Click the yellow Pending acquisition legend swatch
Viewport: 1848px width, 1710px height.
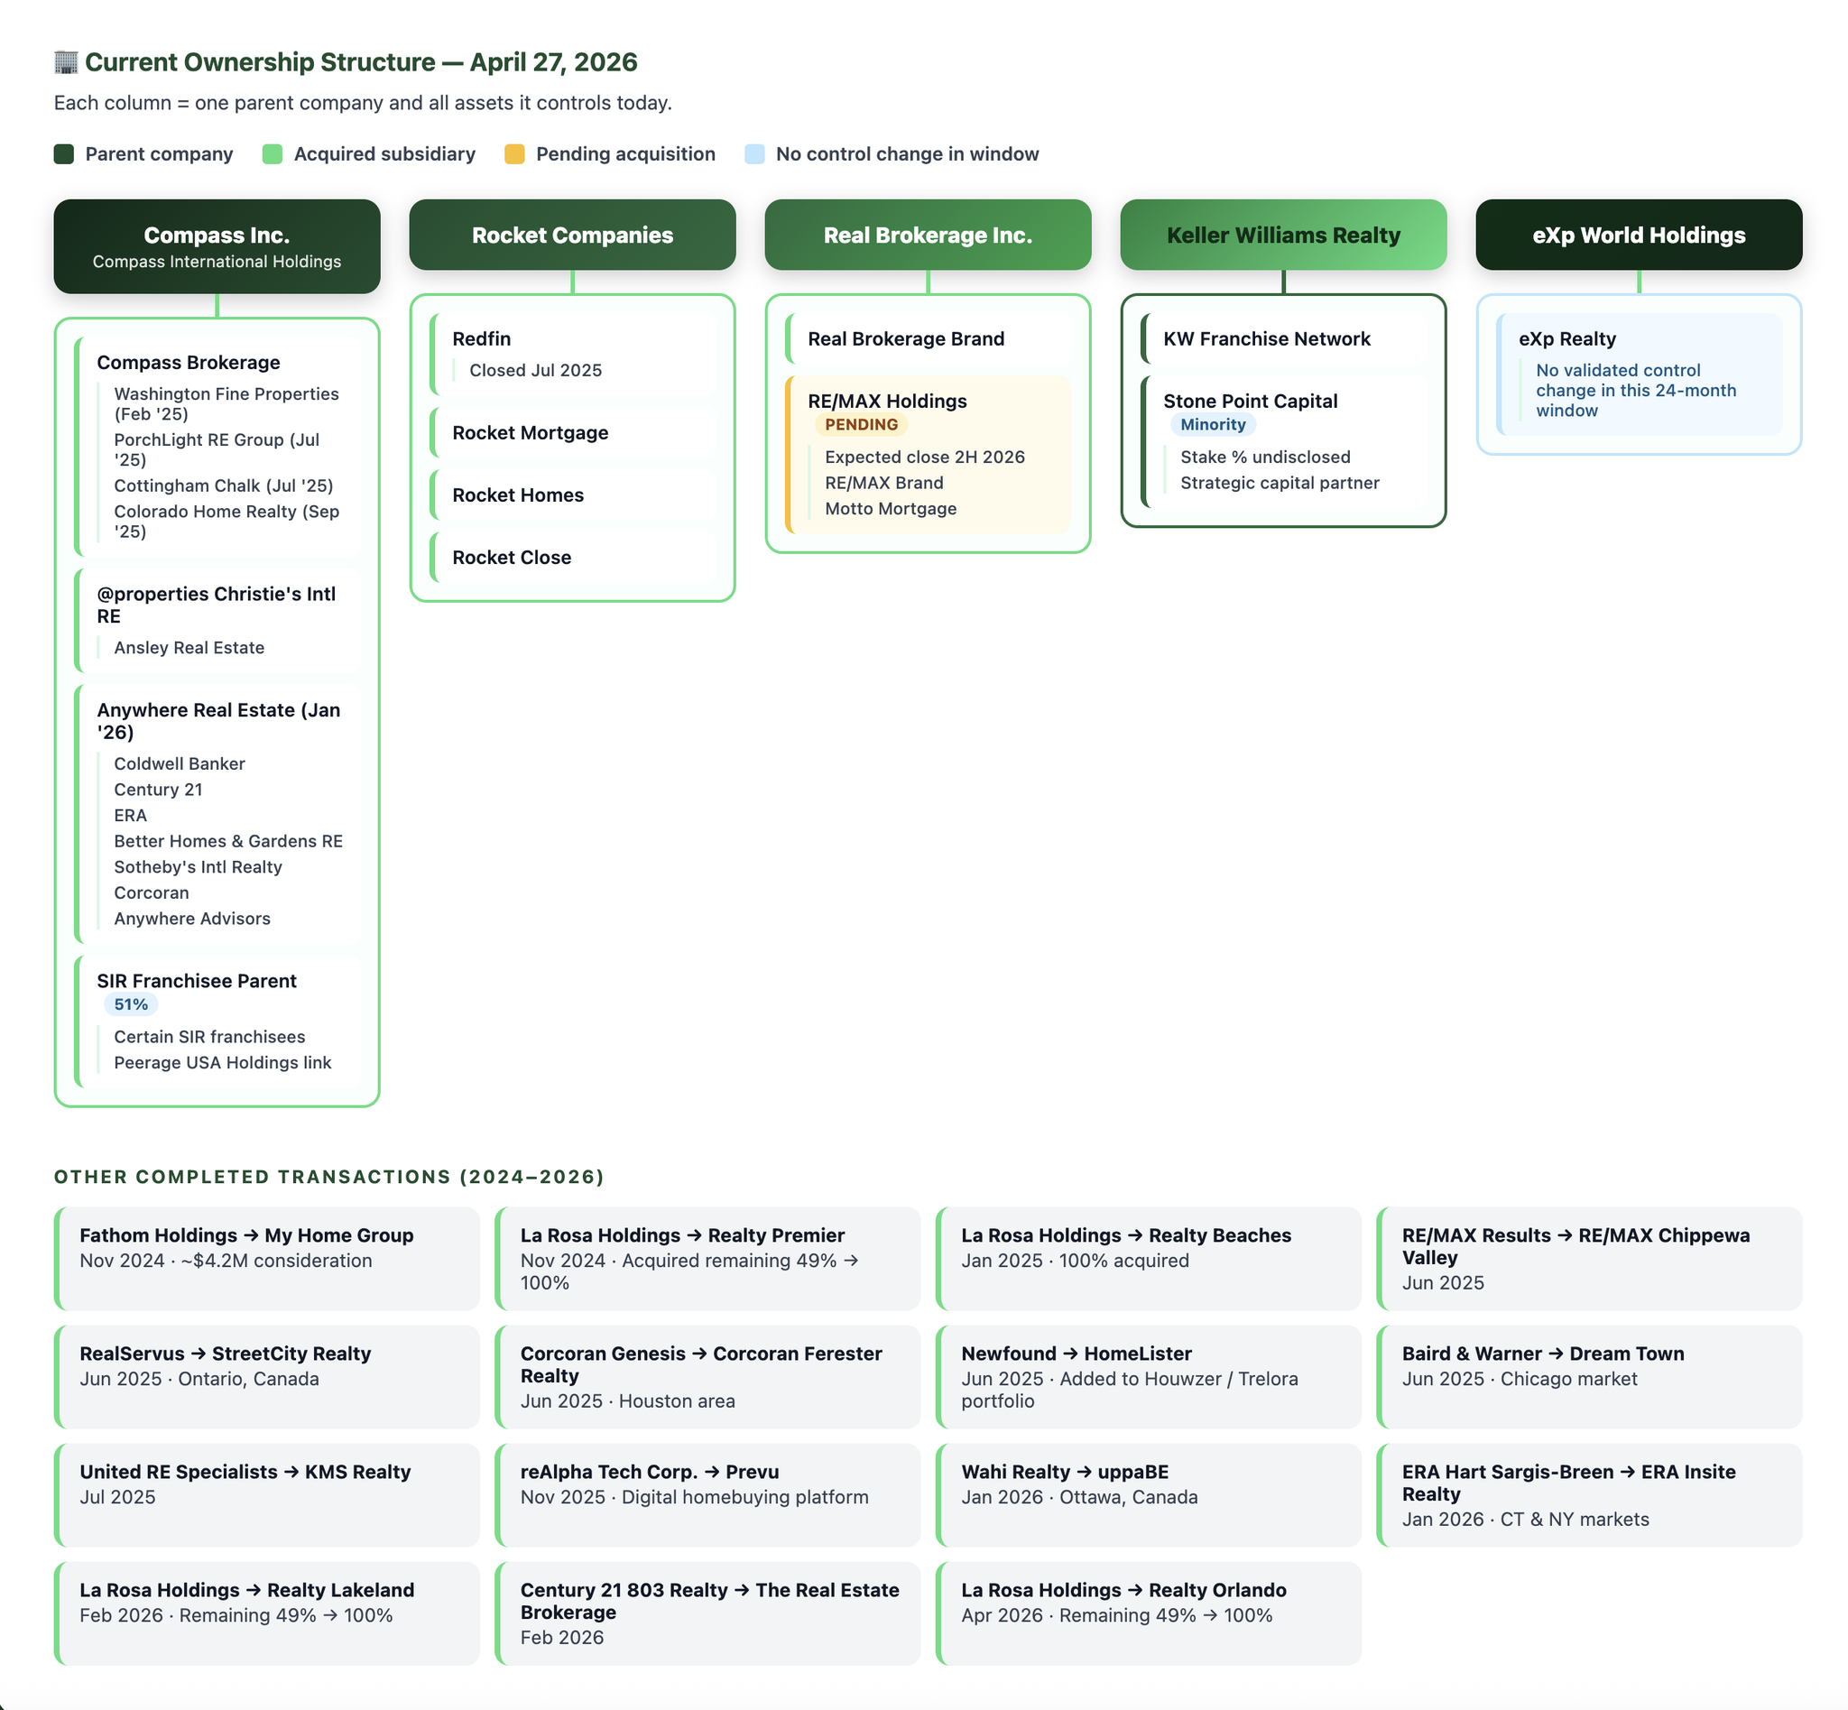[514, 153]
